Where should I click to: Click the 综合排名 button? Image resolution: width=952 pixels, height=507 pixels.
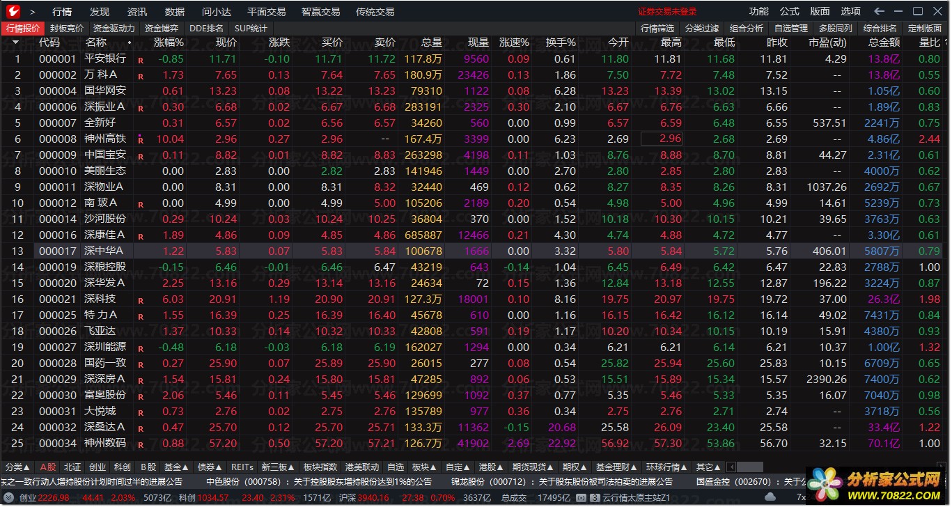[880, 29]
